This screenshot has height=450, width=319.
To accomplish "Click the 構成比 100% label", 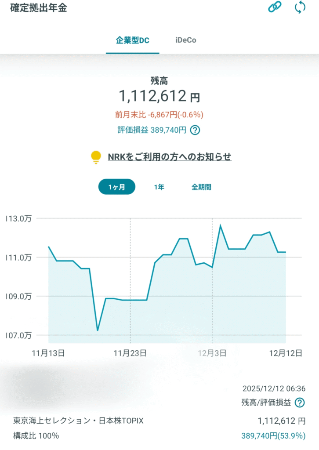I will click(36, 436).
